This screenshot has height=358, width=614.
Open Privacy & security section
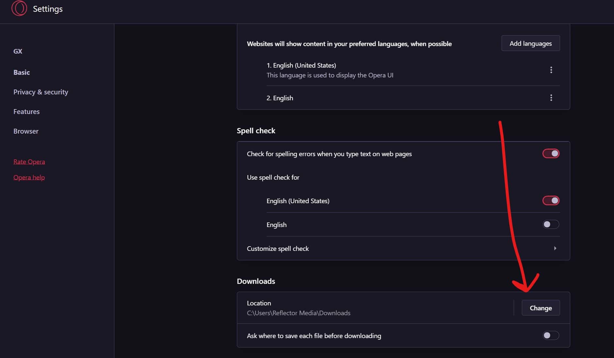[x=41, y=92]
